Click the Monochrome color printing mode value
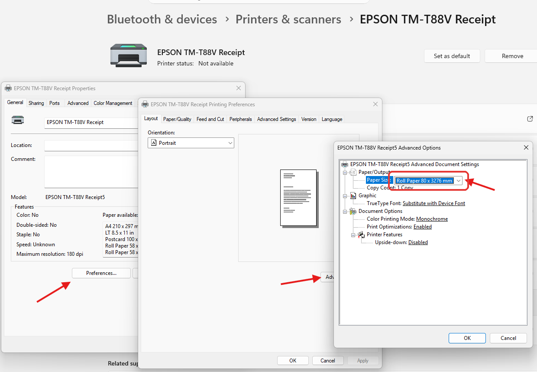The image size is (537, 372). tap(432, 219)
